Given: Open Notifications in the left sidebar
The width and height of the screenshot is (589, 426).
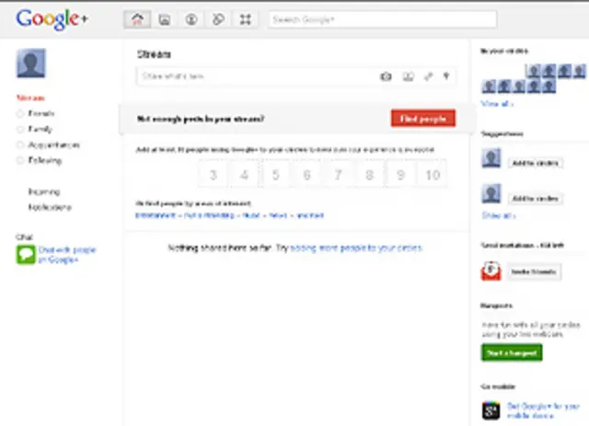Looking at the screenshot, I should (50, 207).
